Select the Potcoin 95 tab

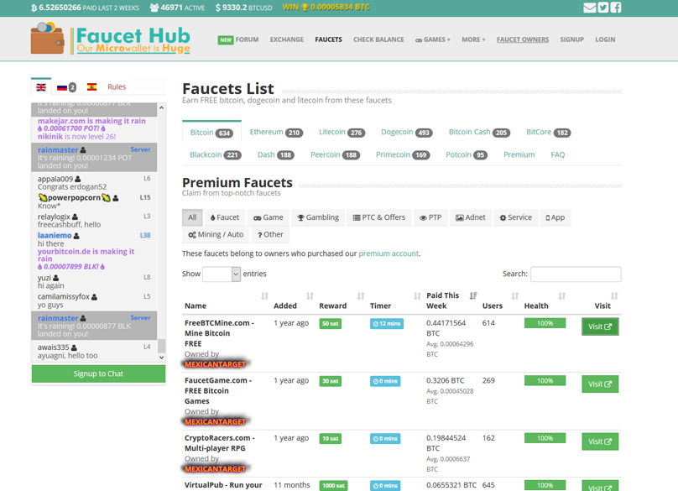[467, 155]
